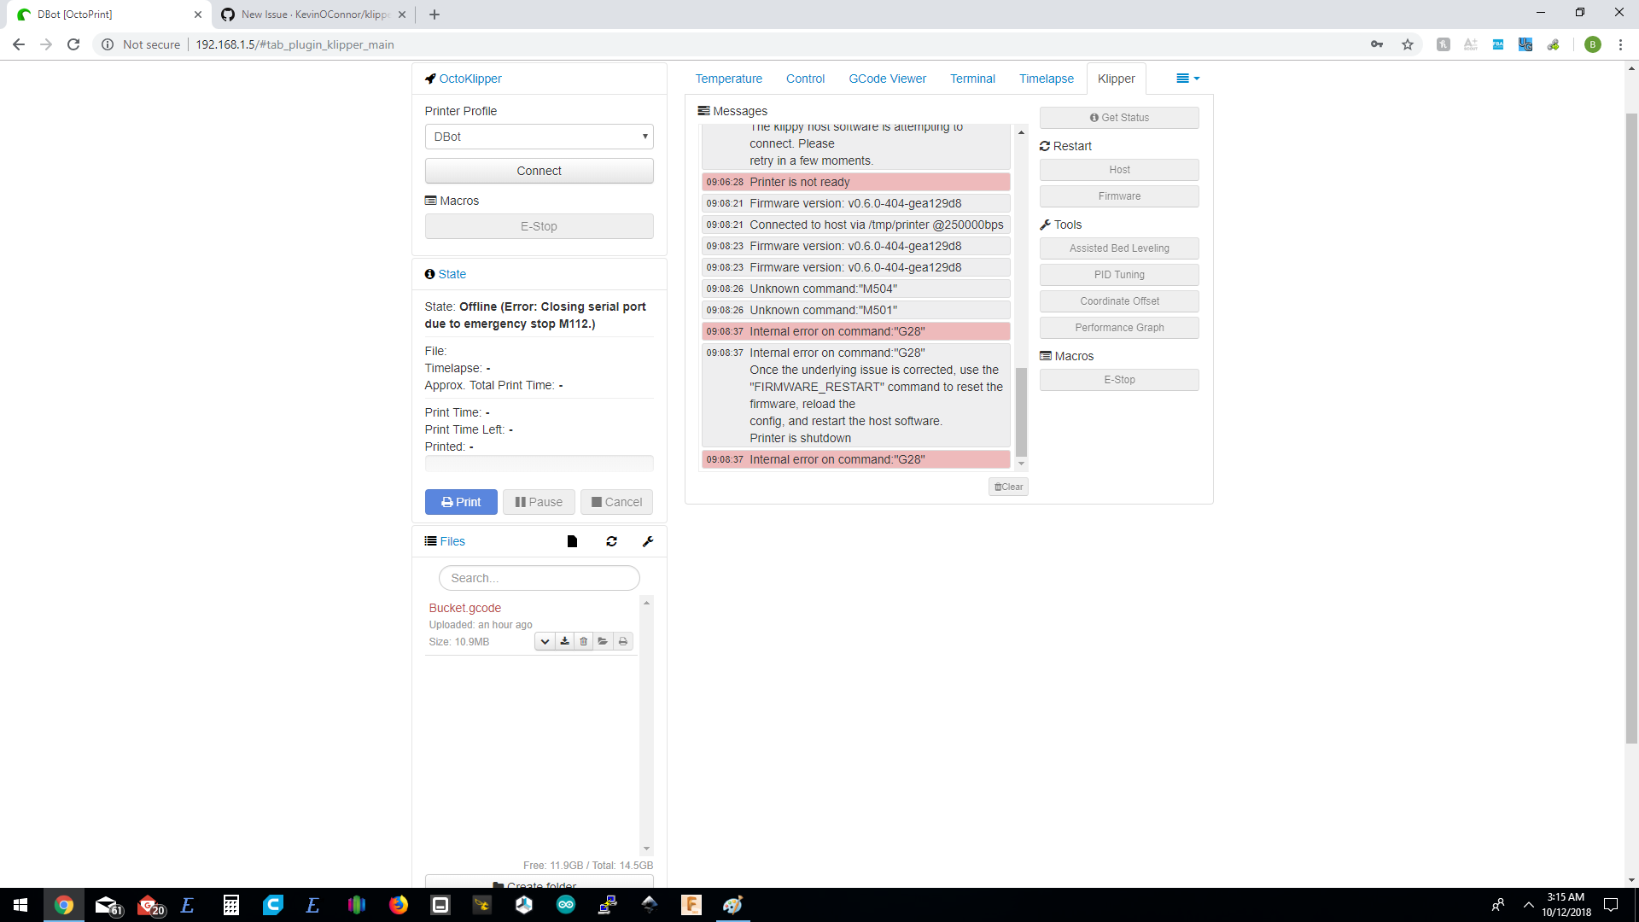Expand Bucket.gcode details with the chevron

[x=545, y=641]
